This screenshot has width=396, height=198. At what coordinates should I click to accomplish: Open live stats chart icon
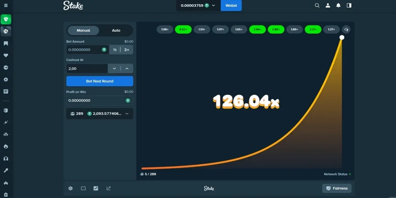tap(96, 188)
